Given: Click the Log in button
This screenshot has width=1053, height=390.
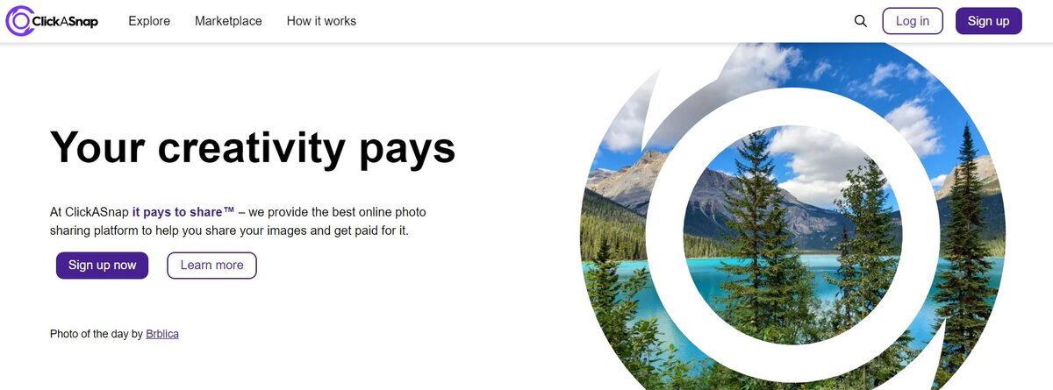Looking at the screenshot, I should point(913,21).
